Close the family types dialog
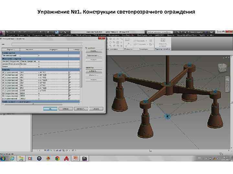The image size is (233, 174). point(102,38)
